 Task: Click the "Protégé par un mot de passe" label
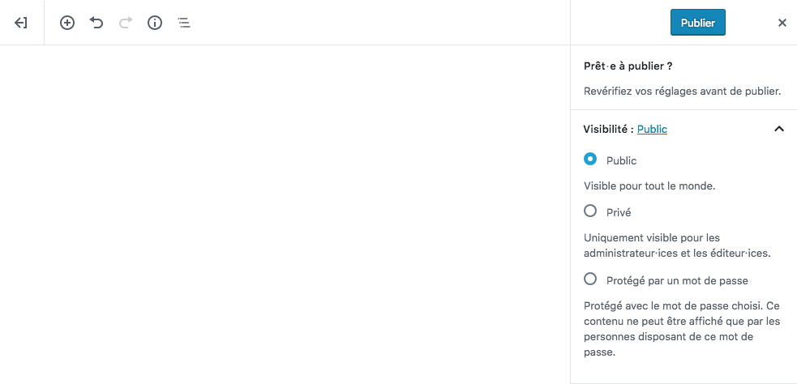(x=677, y=280)
